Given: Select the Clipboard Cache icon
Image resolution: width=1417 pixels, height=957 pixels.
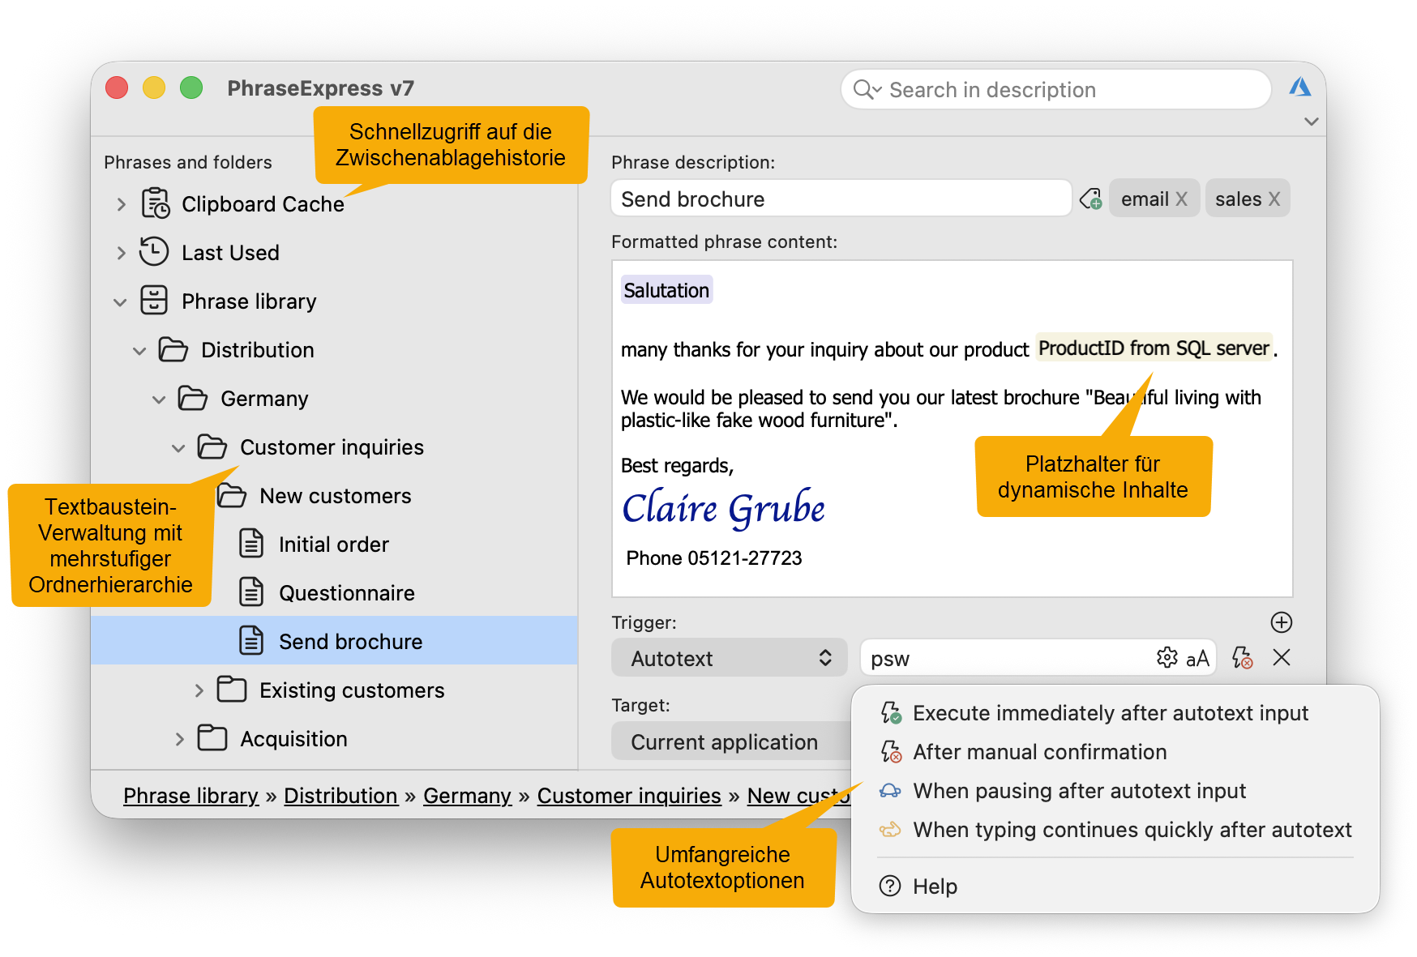Looking at the screenshot, I should (x=156, y=203).
